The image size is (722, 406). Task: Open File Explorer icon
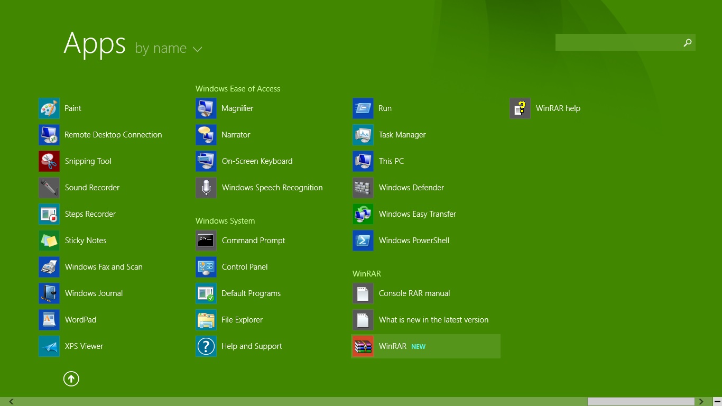click(x=206, y=320)
